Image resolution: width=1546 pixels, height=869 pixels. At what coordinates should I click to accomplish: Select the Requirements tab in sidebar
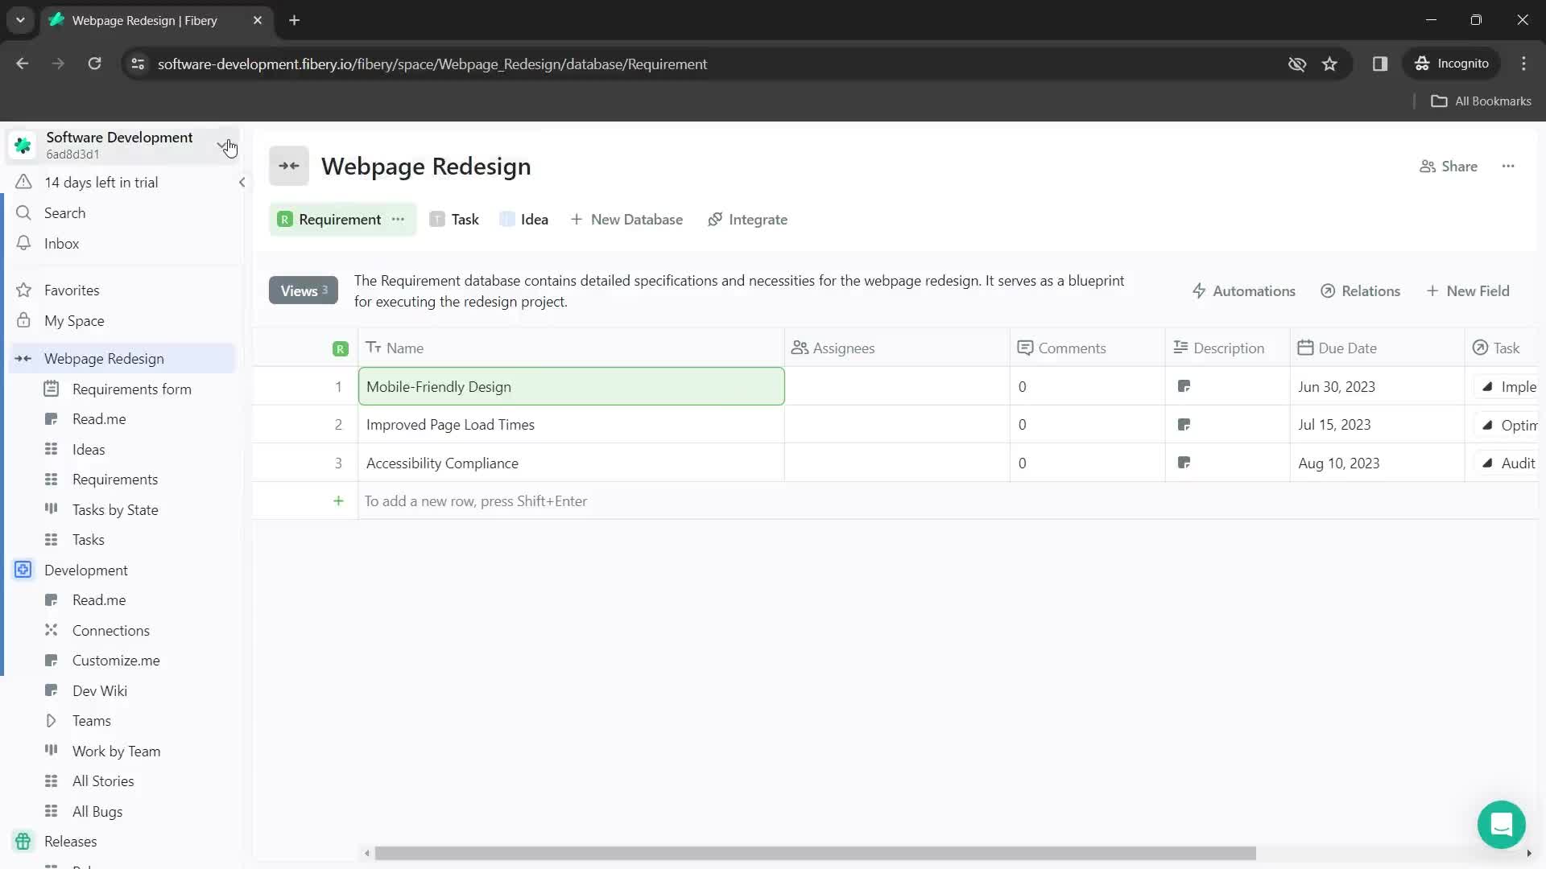114,480
